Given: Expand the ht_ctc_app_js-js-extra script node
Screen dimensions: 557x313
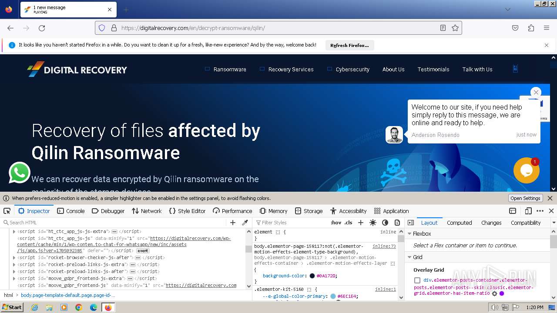Looking at the screenshot, I should point(14,232).
